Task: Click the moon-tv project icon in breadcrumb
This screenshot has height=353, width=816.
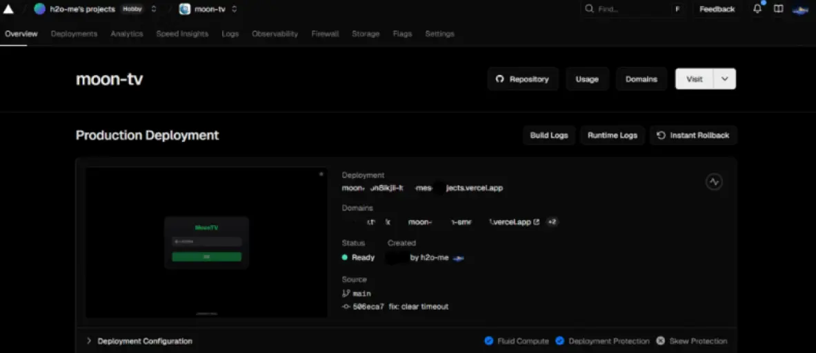Action: (185, 9)
